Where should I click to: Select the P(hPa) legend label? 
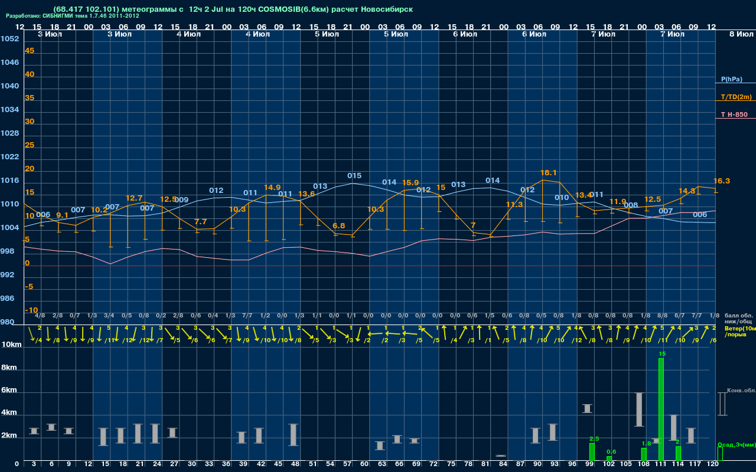coord(731,79)
